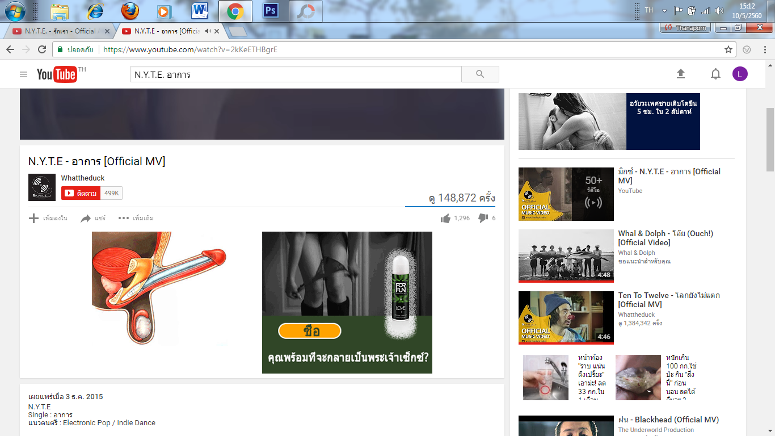Open the purple L account avatar
This screenshot has height=436, width=775.
click(x=740, y=74)
